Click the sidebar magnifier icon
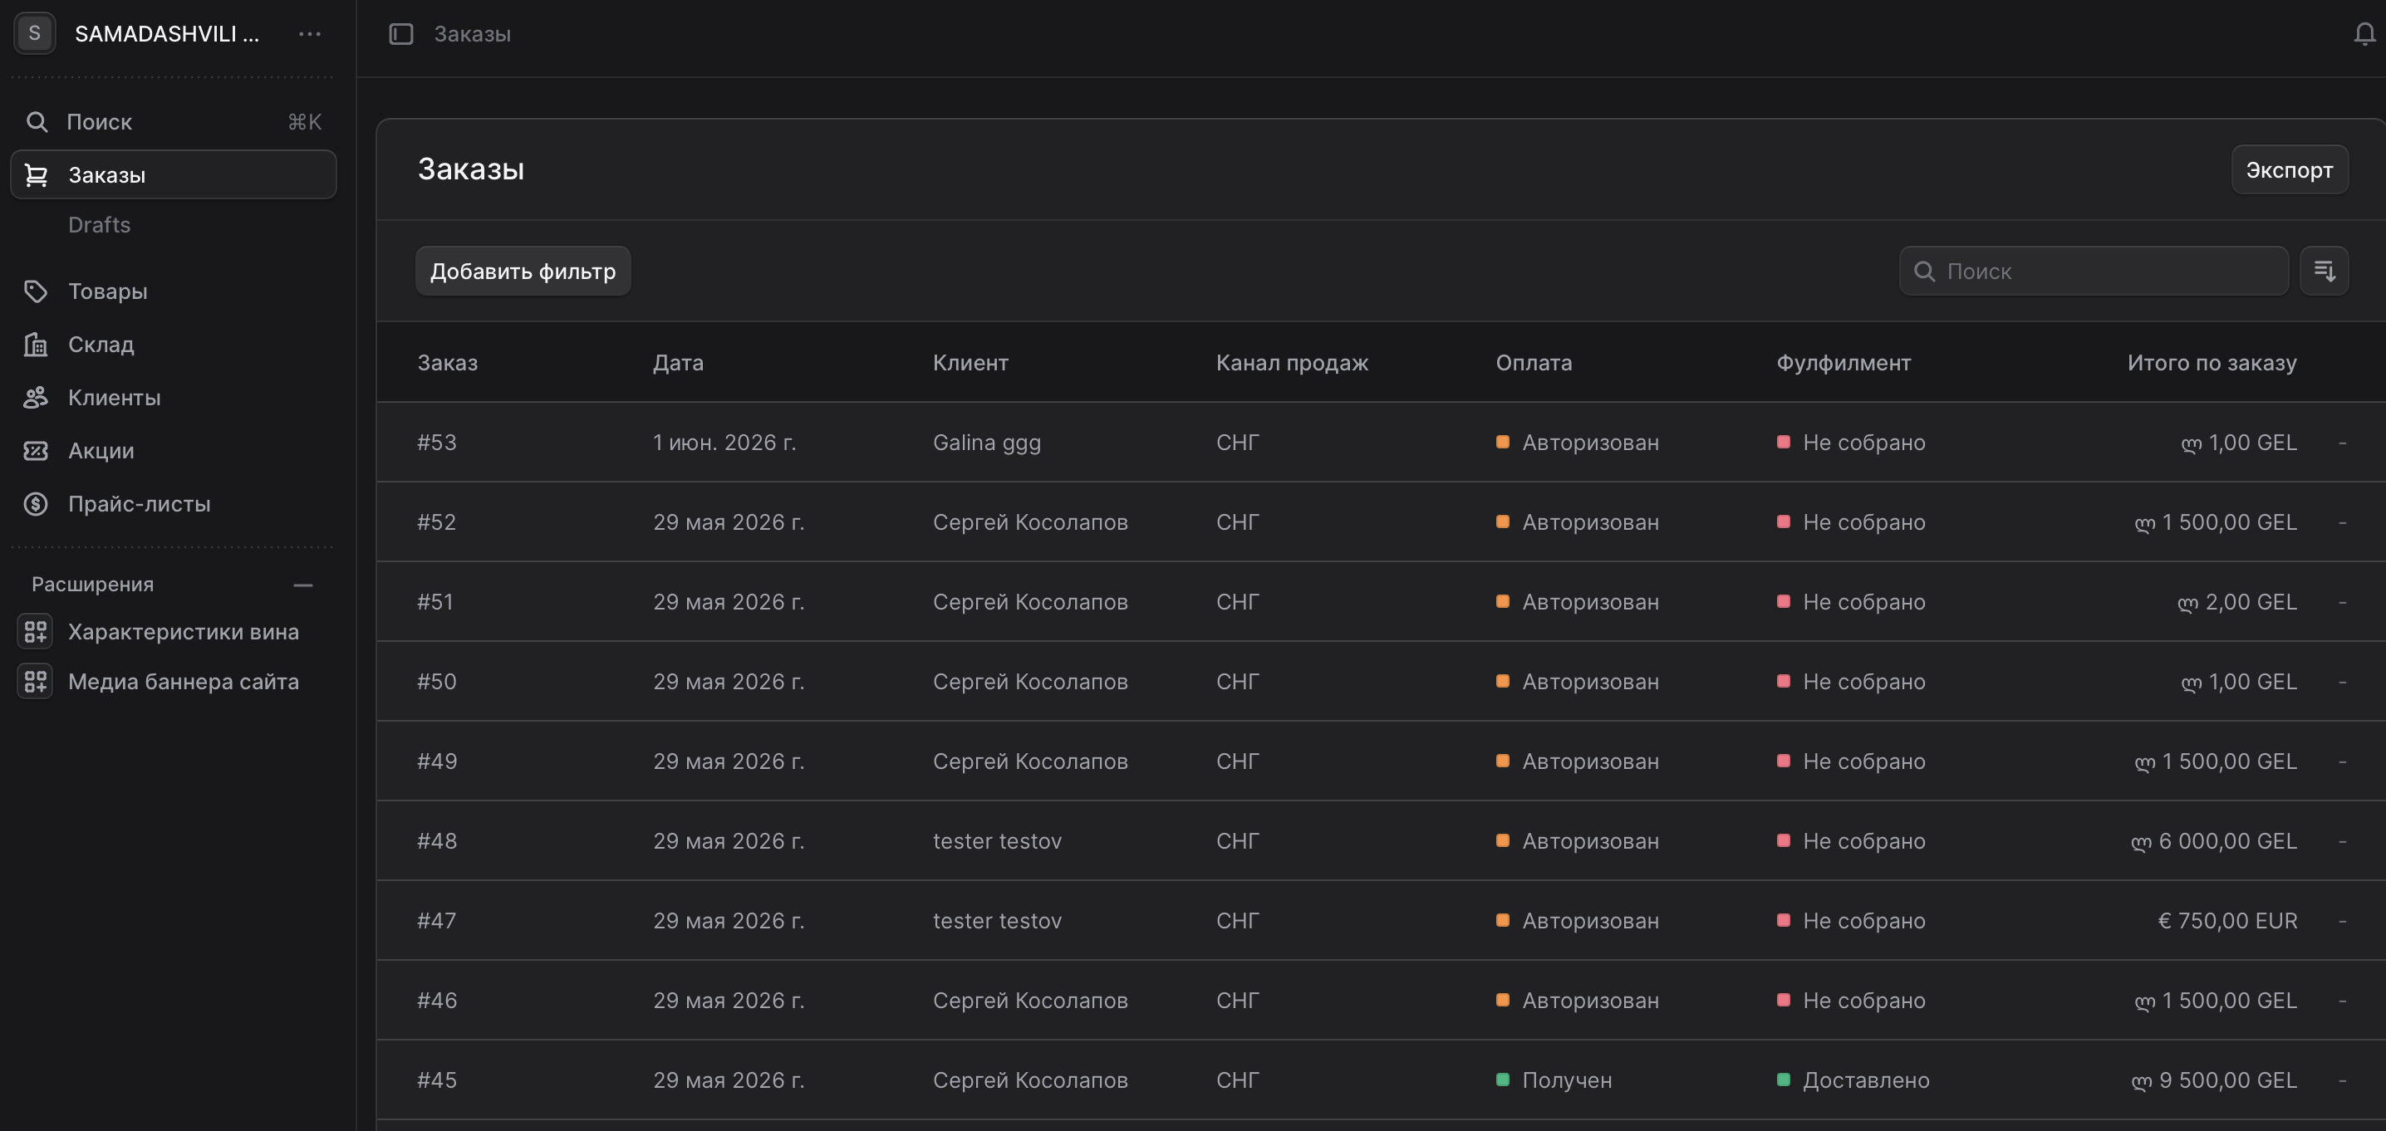This screenshot has height=1131, width=2386. pyautogui.click(x=36, y=121)
